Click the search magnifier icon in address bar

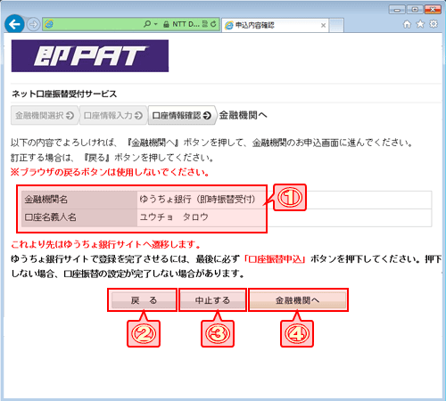click(147, 24)
